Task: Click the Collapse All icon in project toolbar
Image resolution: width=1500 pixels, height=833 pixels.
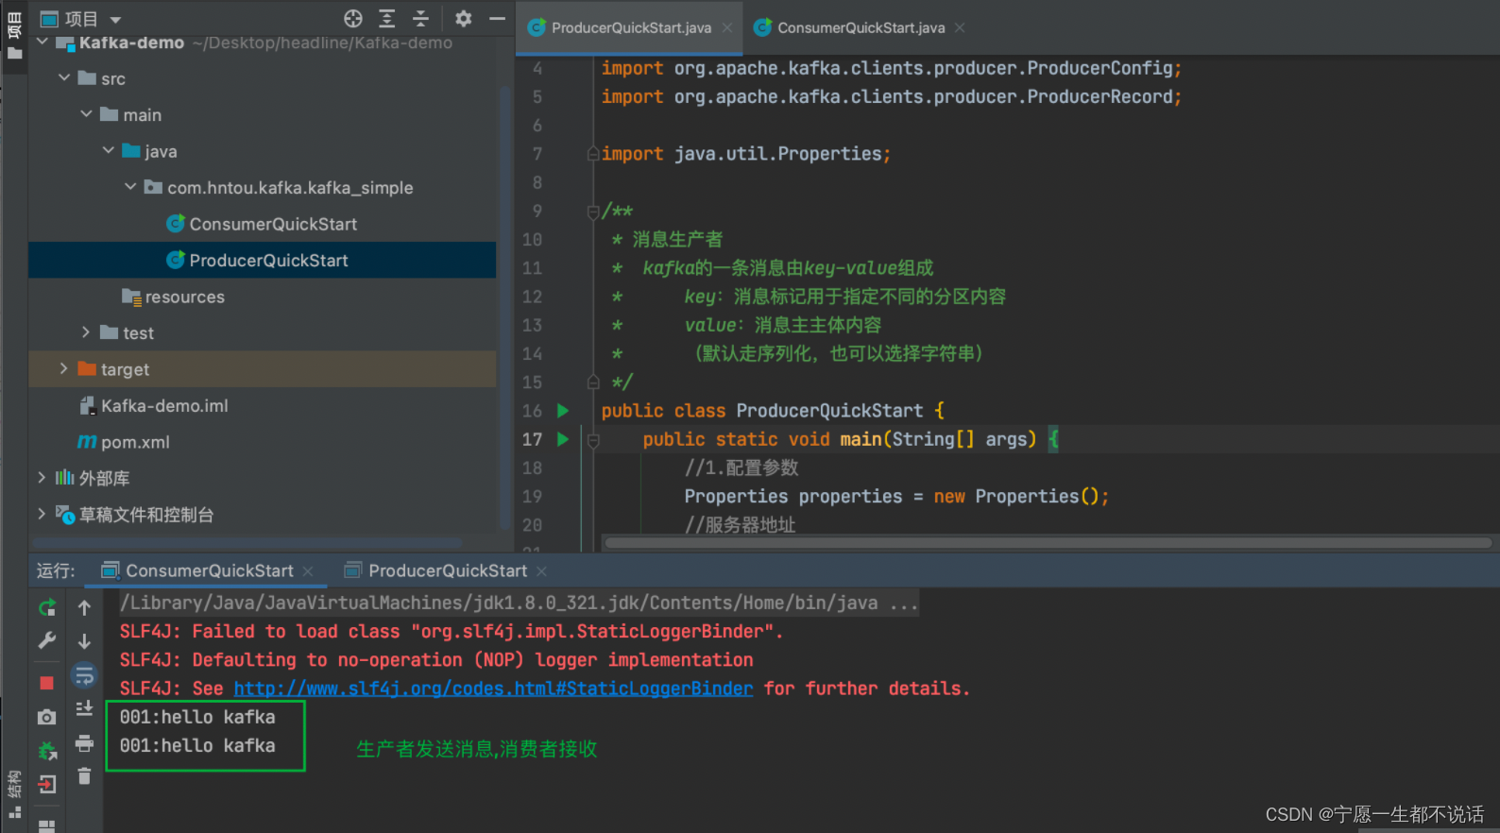Action: click(x=421, y=19)
